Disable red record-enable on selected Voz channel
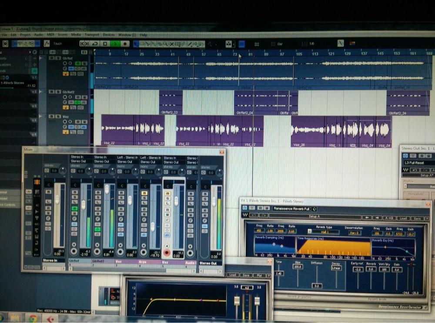Viewport: 435px width, 323px height. (167, 252)
